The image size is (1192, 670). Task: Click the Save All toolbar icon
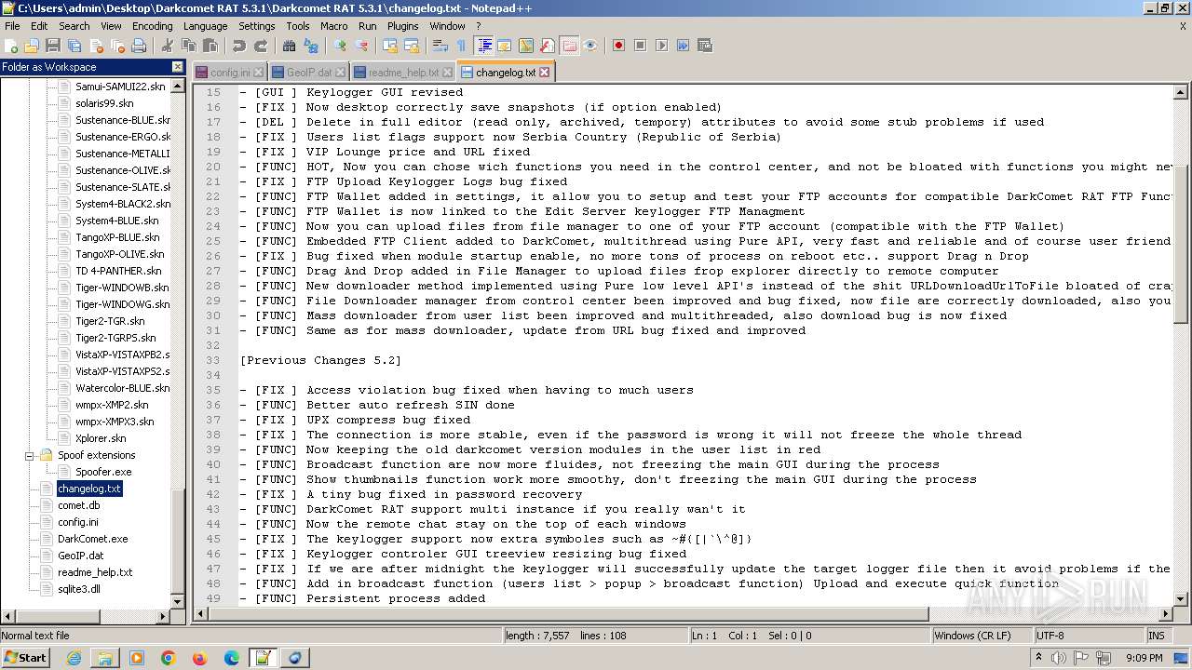(x=74, y=46)
